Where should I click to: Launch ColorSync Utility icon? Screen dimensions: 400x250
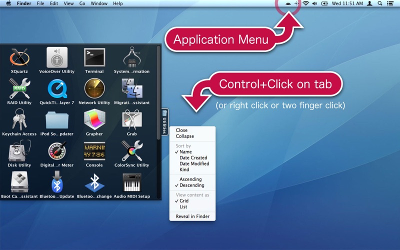coord(131,151)
